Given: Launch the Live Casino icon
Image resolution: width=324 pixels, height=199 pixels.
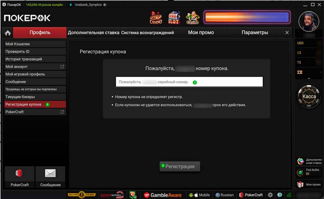Looking at the screenshot, I should (192, 18).
